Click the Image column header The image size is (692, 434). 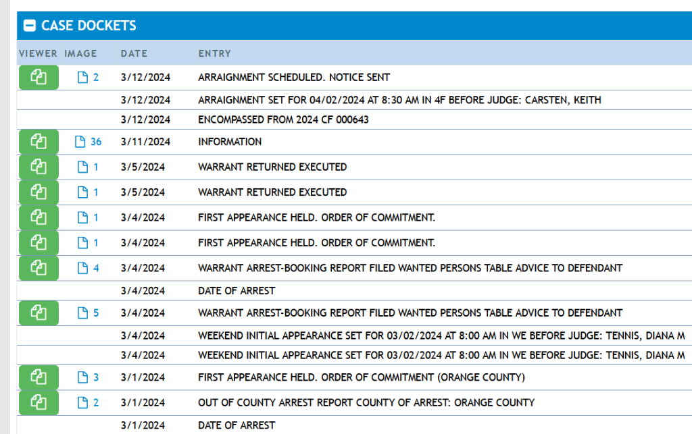click(80, 53)
